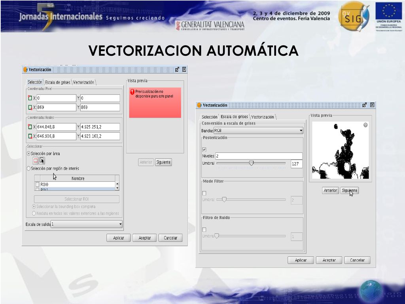Click the ROI list scroll up arrow
Screen dimensions: 405x304
pos(117,184)
